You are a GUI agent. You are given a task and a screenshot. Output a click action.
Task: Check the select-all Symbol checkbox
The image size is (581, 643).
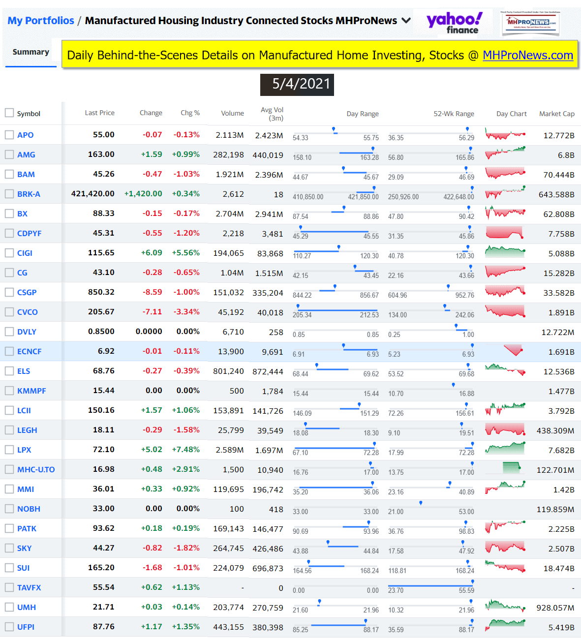pyautogui.click(x=9, y=113)
